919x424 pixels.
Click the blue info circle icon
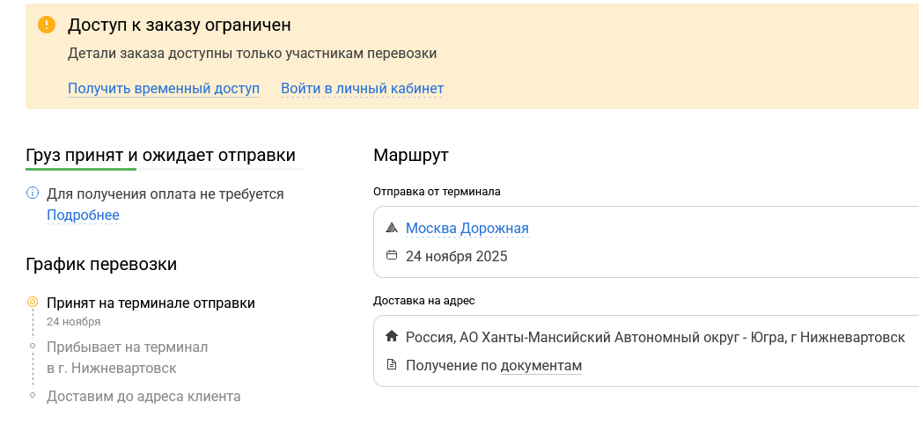point(33,194)
